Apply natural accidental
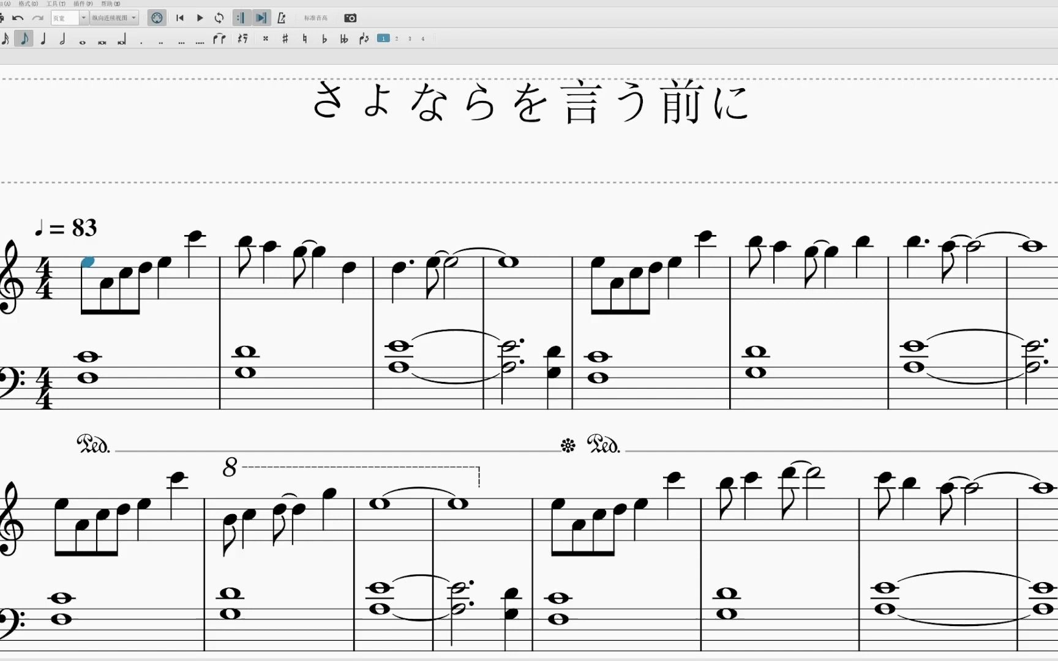Screen dimensions: 1058x661 304,39
